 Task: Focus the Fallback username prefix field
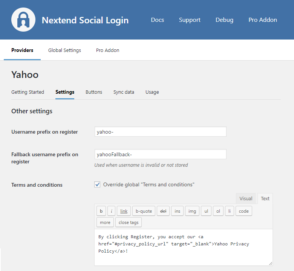point(160,154)
